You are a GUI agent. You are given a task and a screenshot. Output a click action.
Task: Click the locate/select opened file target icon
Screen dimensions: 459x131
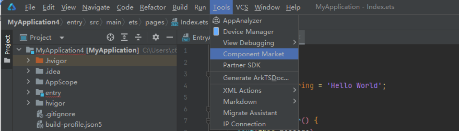pyautogui.click(x=110, y=37)
